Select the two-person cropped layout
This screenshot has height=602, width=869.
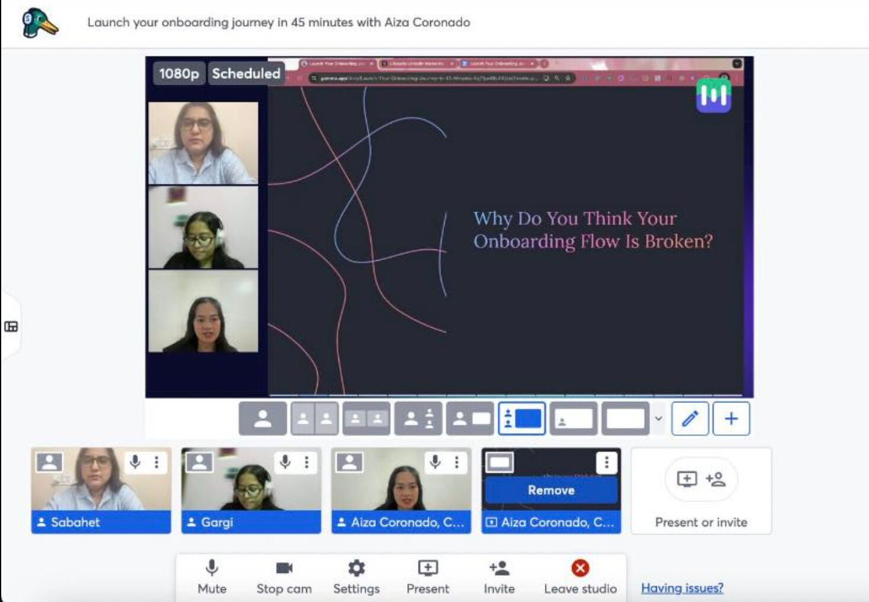point(314,419)
